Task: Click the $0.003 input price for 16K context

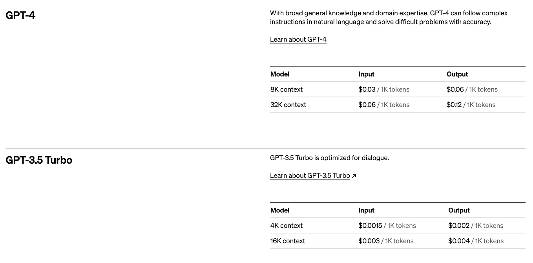Action: click(x=369, y=241)
